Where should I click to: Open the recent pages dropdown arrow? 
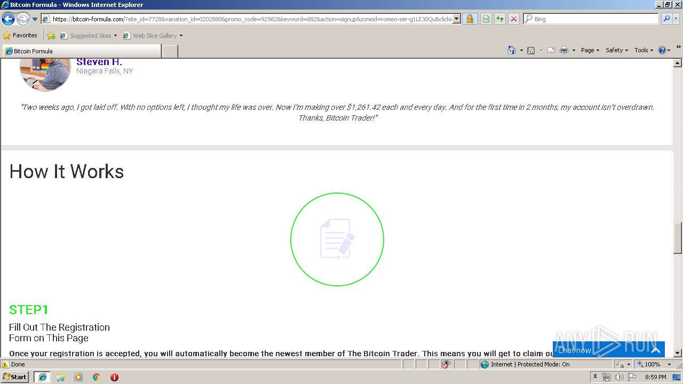(35, 19)
